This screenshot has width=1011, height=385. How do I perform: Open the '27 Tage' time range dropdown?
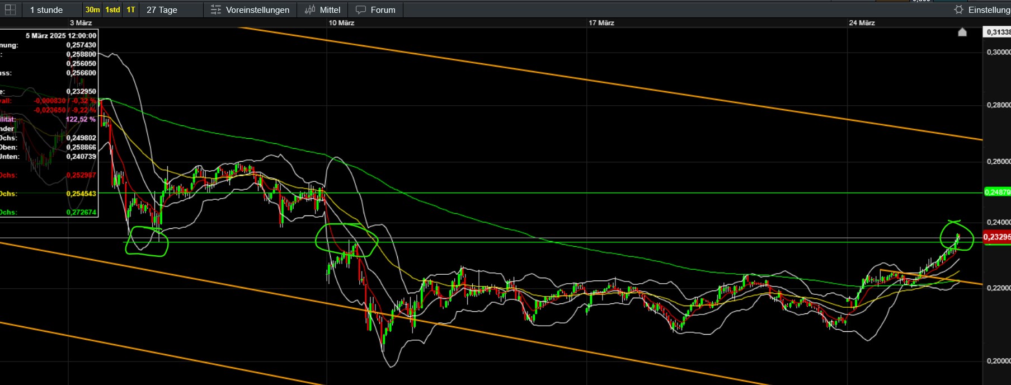tap(172, 10)
